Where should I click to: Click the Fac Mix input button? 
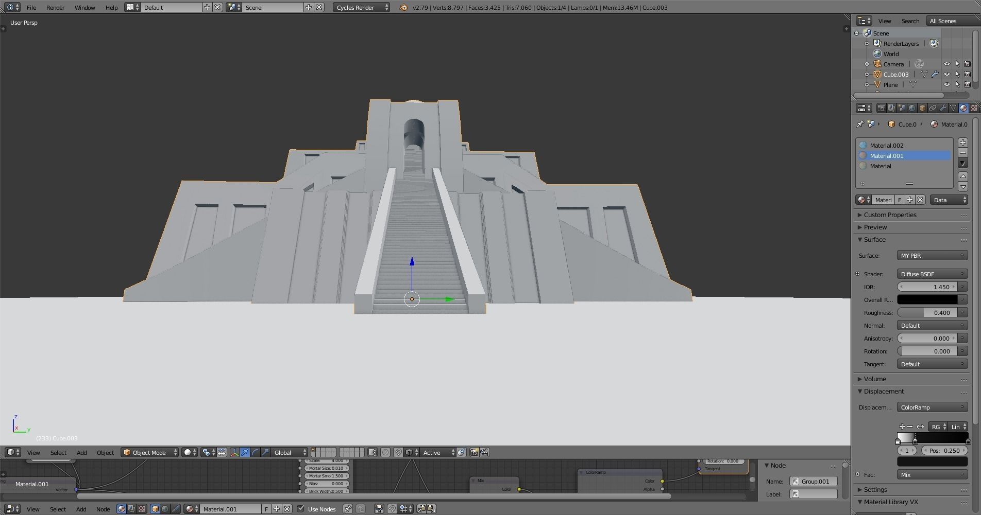tap(932, 474)
